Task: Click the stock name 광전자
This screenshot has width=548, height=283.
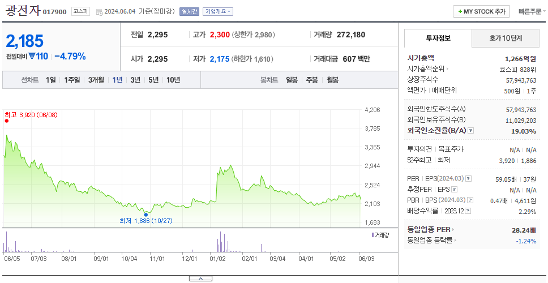Action: click(x=23, y=11)
